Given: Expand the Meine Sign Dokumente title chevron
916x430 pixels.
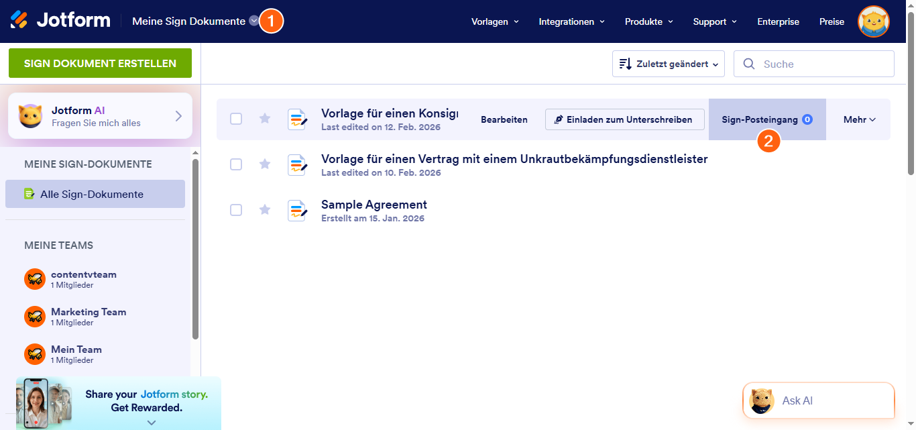Looking at the screenshot, I should 253,21.
